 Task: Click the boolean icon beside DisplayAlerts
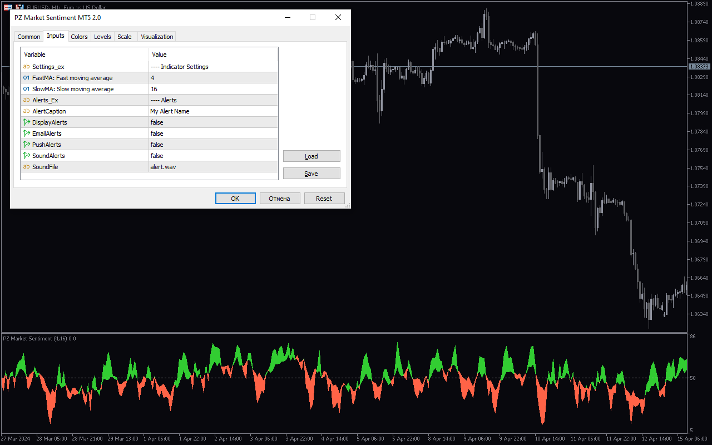[27, 122]
